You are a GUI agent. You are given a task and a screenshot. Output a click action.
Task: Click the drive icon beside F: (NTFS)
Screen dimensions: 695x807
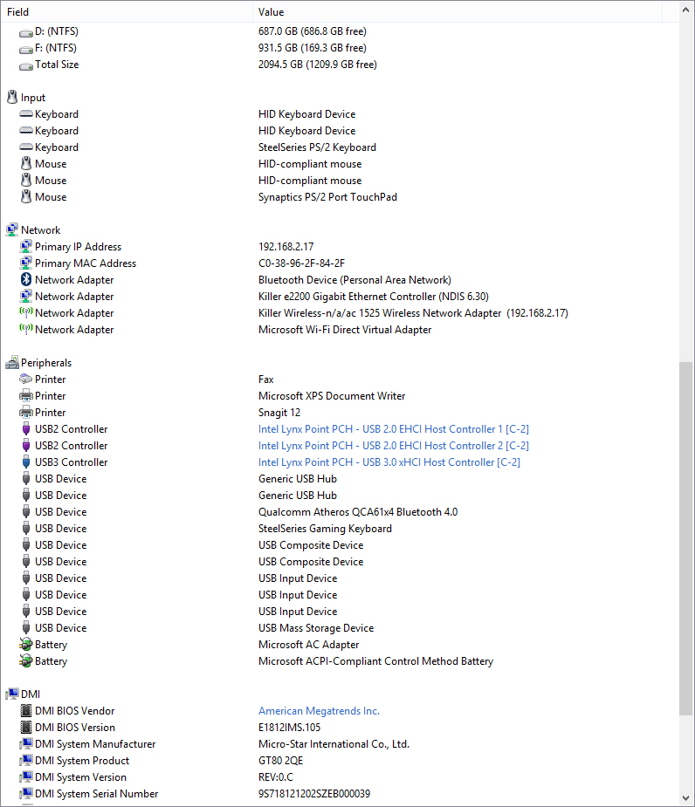click(x=26, y=50)
